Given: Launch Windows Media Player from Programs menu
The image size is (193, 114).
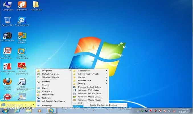Looking at the screenshot, I should coord(90,100).
